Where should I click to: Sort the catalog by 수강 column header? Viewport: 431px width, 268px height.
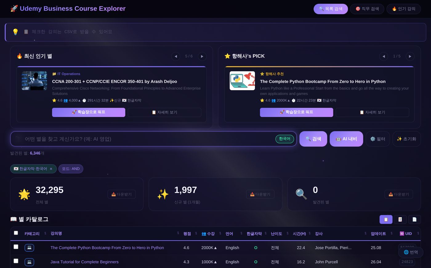tap(208, 234)
